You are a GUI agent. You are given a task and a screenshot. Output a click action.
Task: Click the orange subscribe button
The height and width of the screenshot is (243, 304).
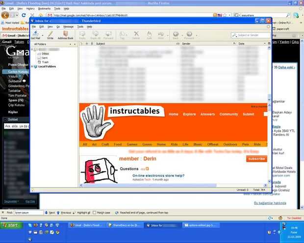click(256, 159)
